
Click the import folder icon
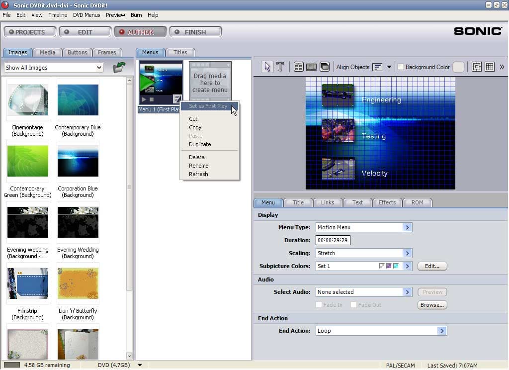pos(119,68)
